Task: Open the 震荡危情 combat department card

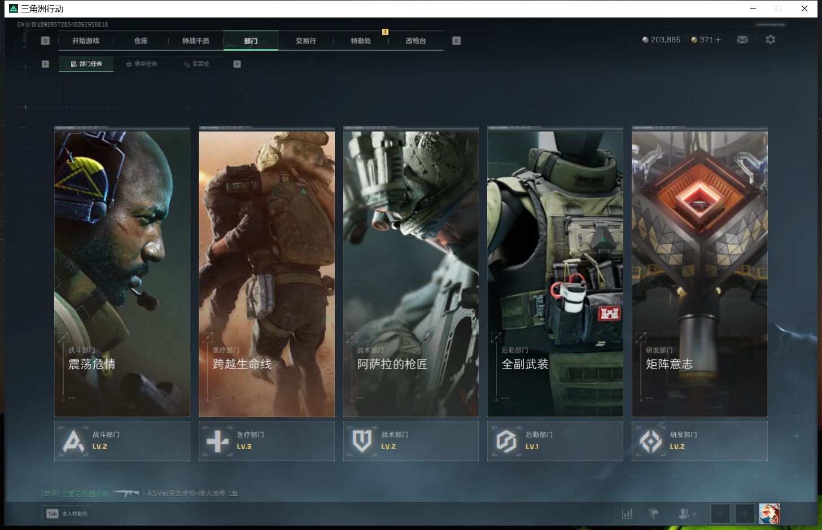Action: [122, 274]
